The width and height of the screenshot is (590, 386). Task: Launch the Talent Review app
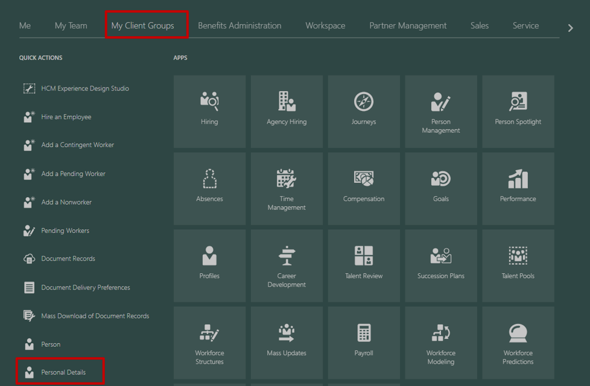tap(363, 265)
